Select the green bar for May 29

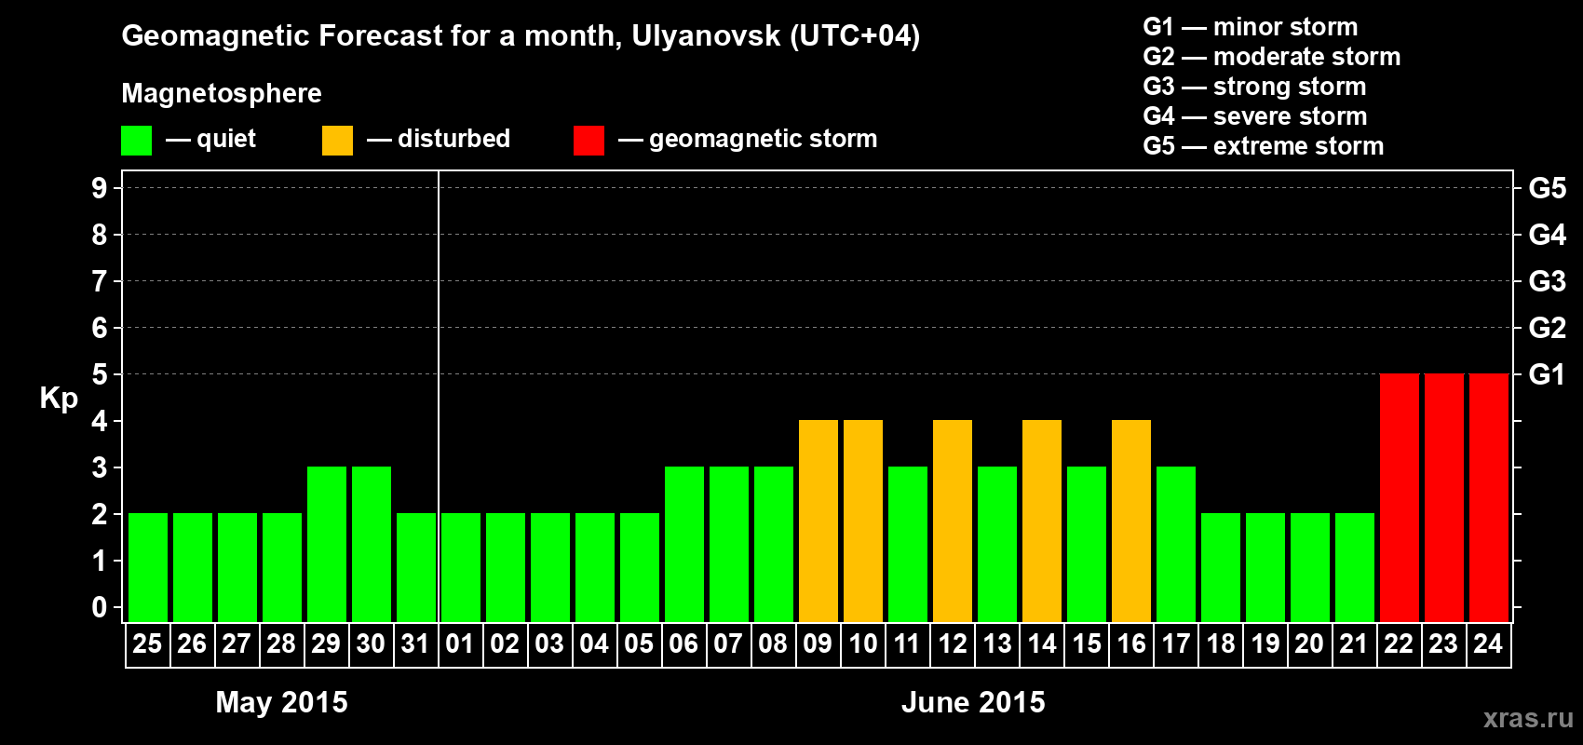[x=327, y=544]
